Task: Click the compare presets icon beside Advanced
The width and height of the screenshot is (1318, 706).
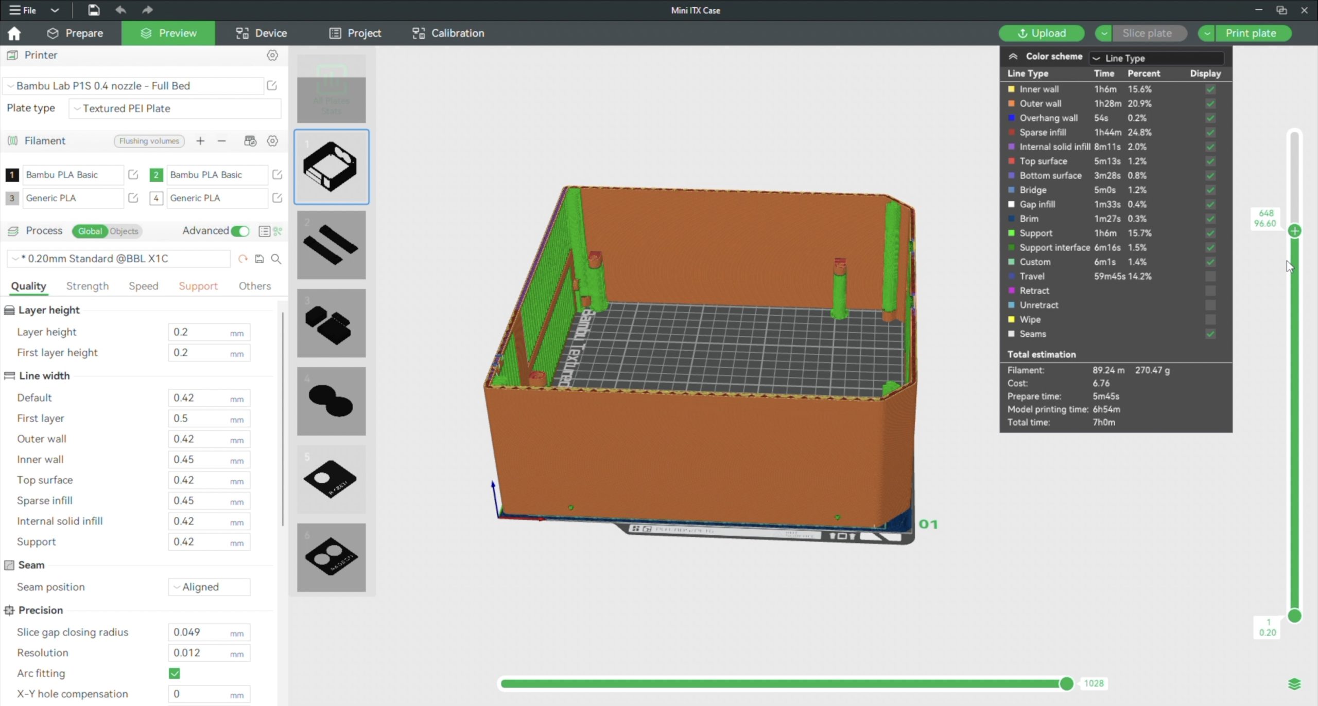Action: [278, 231]
